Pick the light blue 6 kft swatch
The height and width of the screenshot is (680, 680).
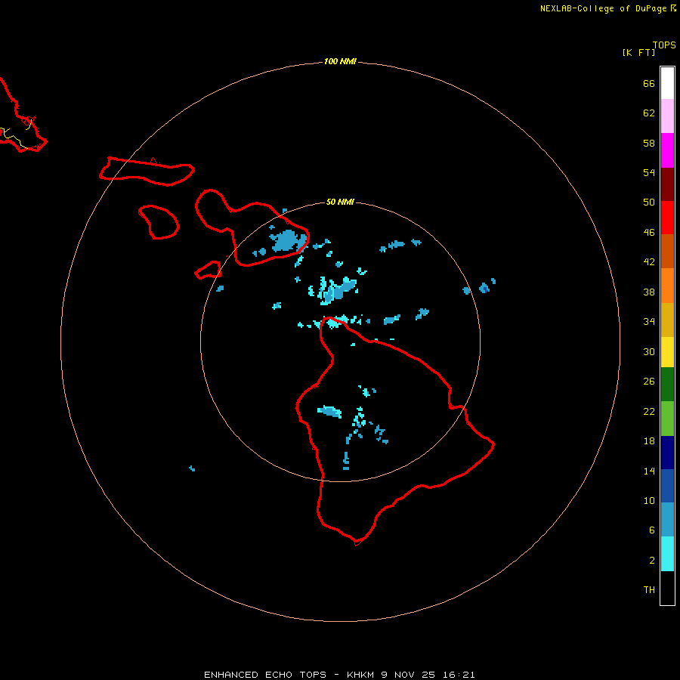[667, 520]
